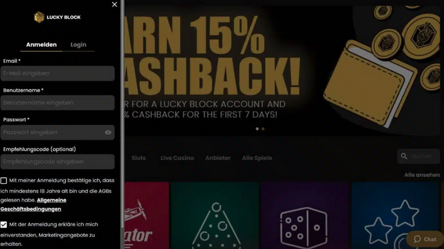Uncheck the marketing offers checkbox
This screenshot has width=444, height=249.
(x=4, y=225)
